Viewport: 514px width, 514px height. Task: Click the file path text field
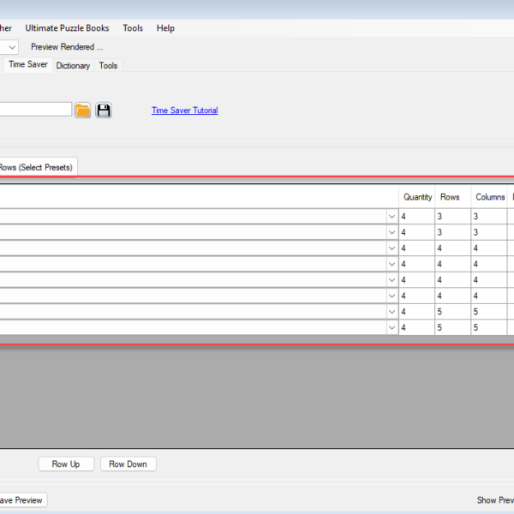coord(34,110)
